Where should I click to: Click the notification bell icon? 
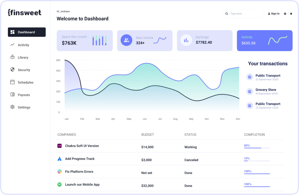(291, 13)
